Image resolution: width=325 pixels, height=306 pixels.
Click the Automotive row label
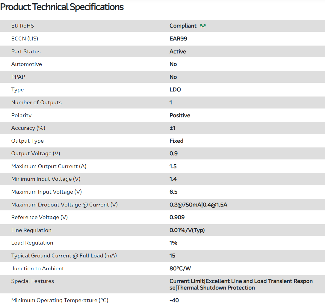pos(26,64)
